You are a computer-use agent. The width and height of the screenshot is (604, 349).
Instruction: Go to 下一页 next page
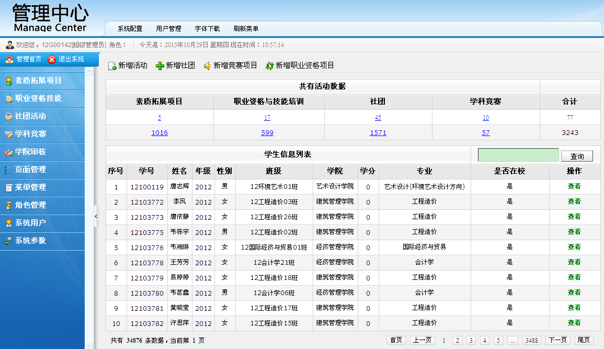[x=558, y=340]
